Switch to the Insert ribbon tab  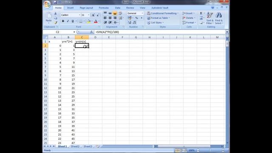click(x=70, y=8)
